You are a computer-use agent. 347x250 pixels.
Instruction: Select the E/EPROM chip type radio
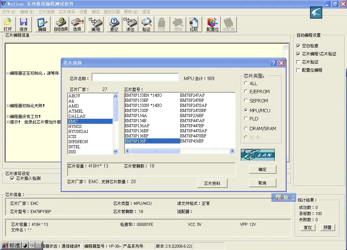pos(246,91)
